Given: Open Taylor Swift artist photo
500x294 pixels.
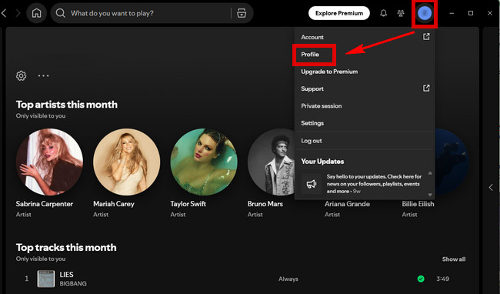Looking at the screenshot, I should (x=204, y=162).
